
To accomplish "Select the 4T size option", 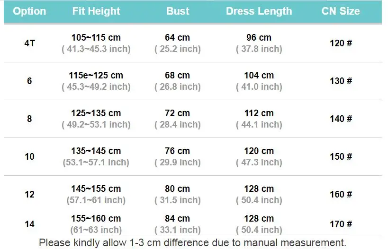I will coord(29,43).
